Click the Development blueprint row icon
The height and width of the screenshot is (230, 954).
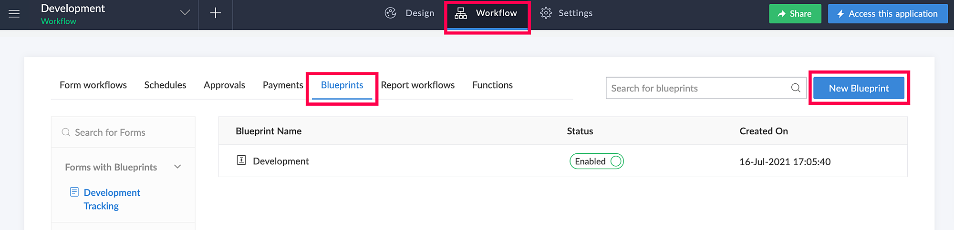pos(241,160)
